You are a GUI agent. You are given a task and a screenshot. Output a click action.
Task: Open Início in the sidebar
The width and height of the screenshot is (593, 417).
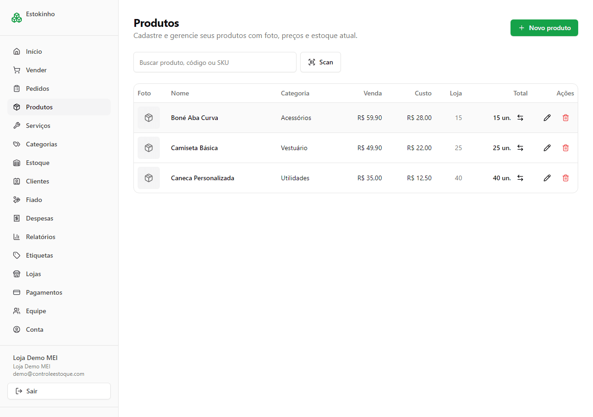59,51
